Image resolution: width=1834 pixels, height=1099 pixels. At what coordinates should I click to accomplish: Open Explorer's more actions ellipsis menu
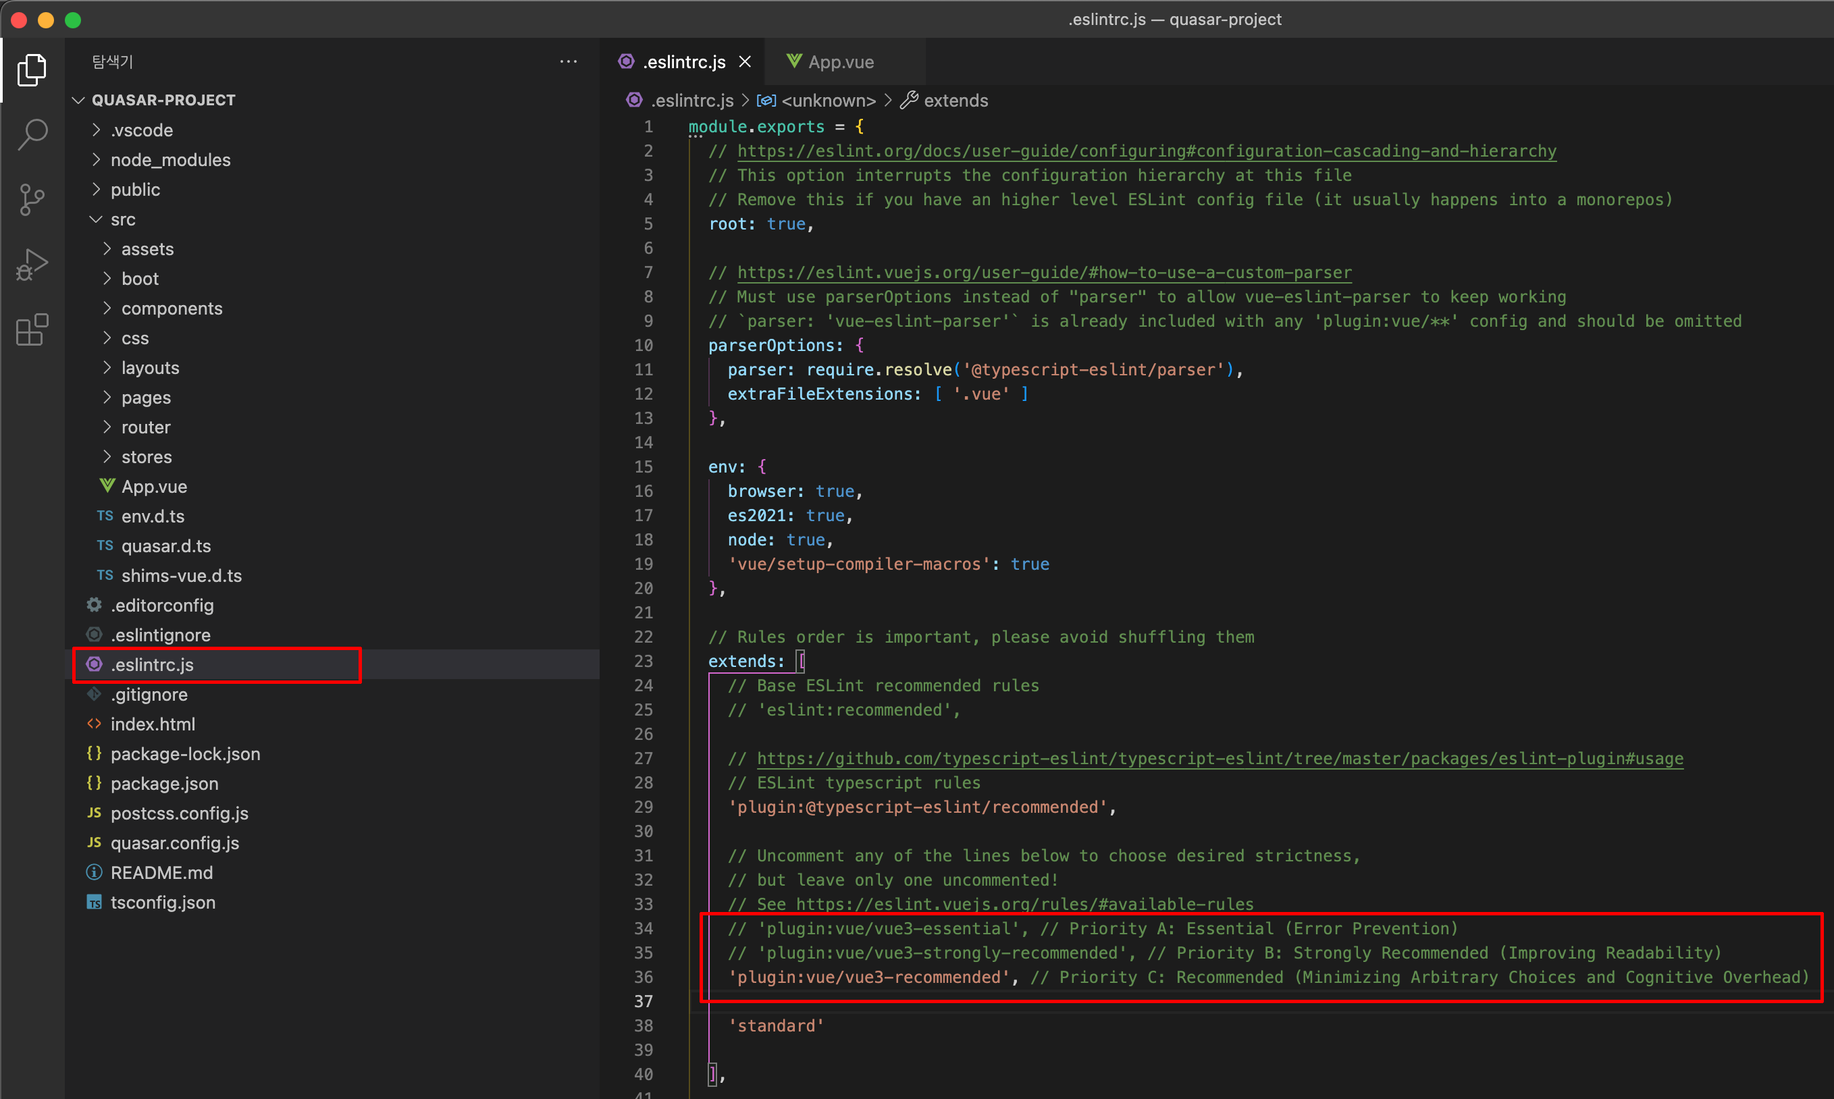(568, 62)
